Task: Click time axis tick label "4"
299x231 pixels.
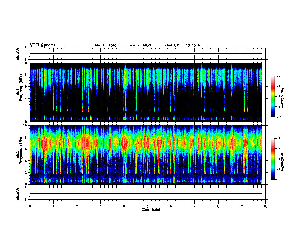Action: [124, 206]
